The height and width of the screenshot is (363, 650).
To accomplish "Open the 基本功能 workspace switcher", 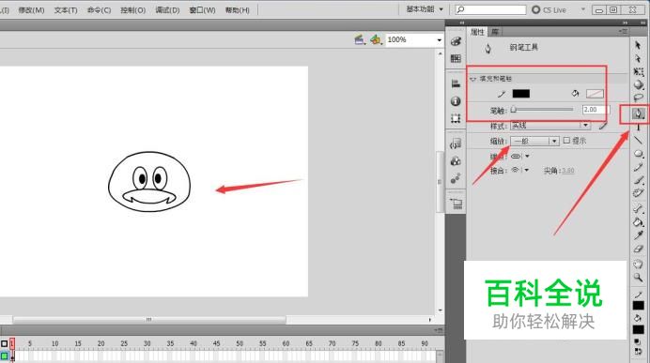I will pos(425,9).
